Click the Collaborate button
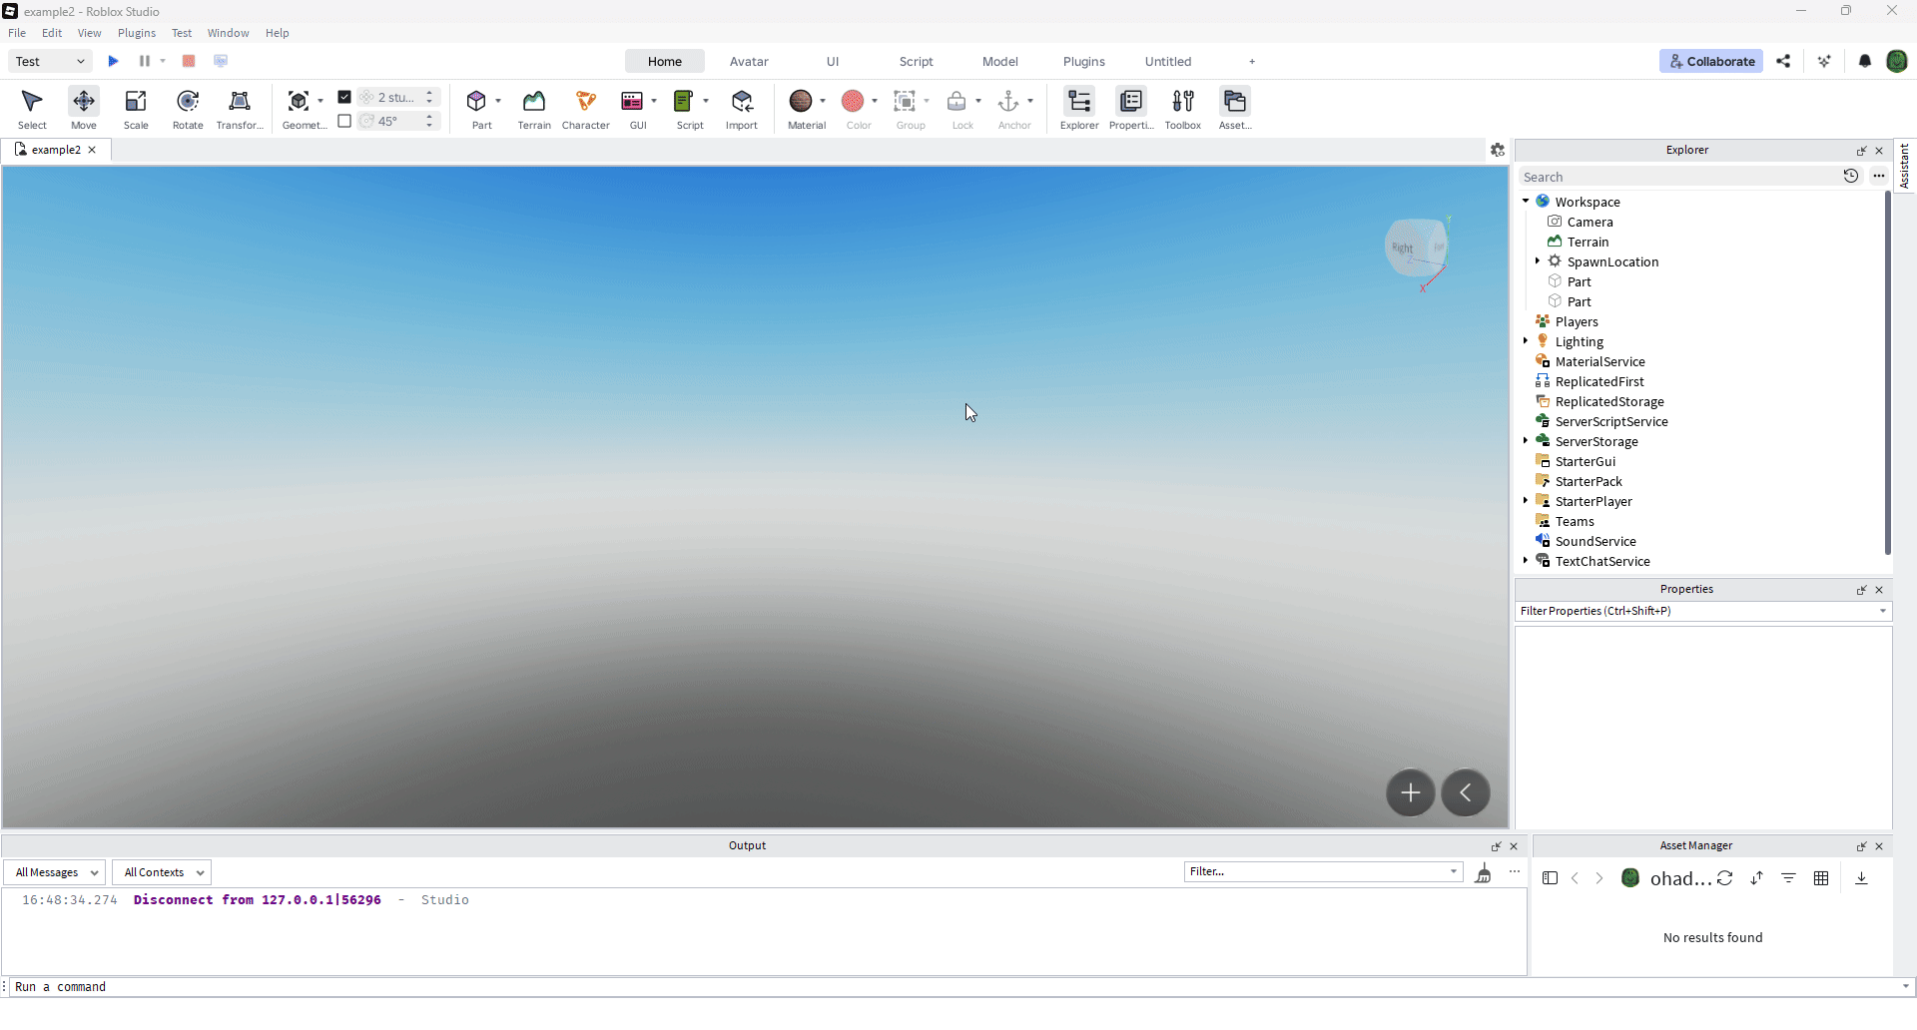This screenshot has width=1917, height=1030. 1711,61
